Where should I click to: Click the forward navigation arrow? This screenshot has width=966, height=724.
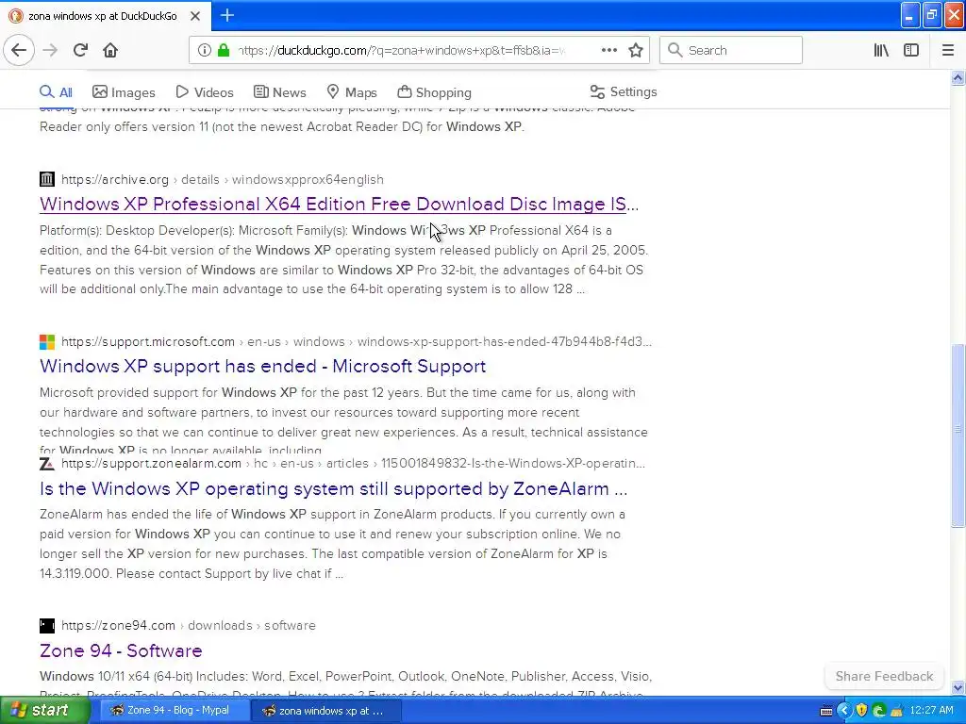pos(51,50)
